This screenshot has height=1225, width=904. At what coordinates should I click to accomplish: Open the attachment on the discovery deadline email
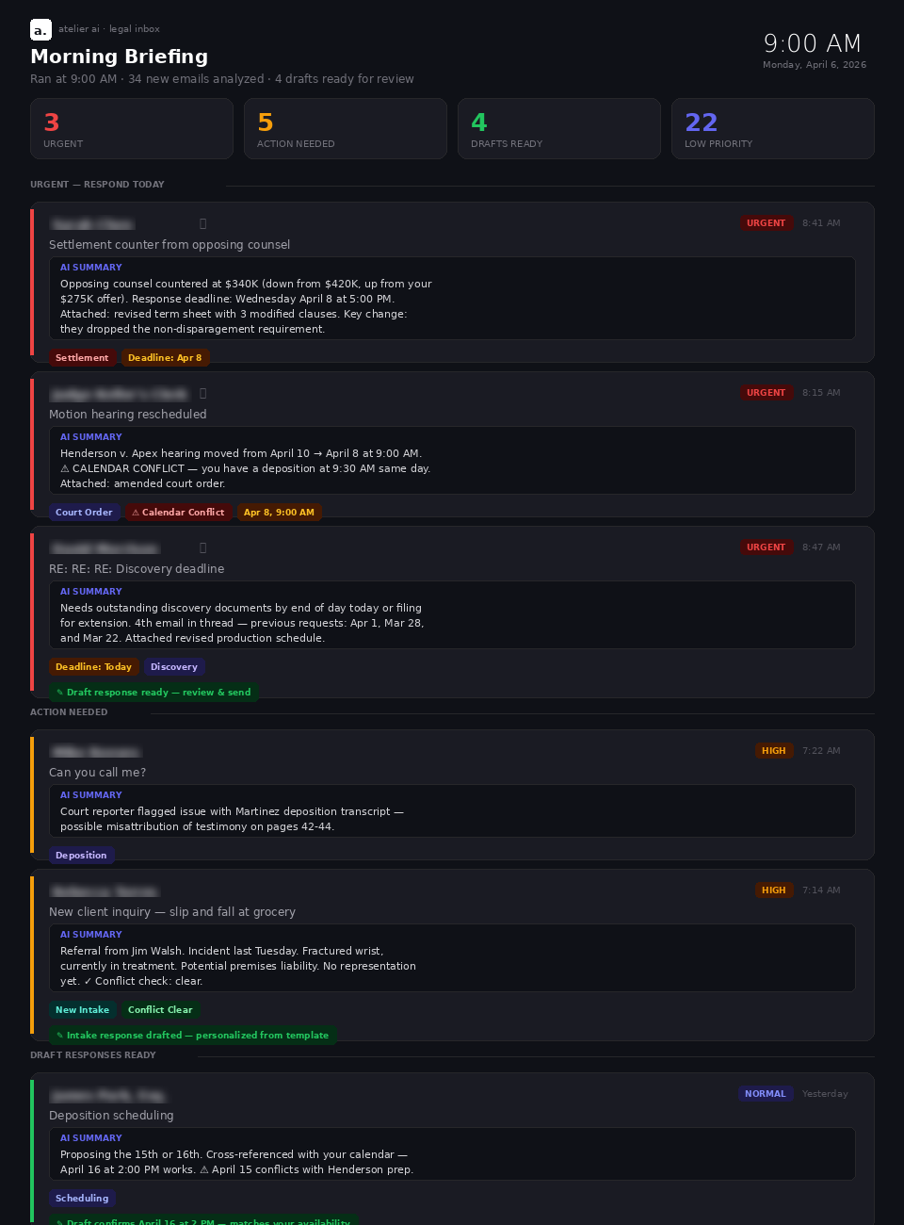point(202,547)
